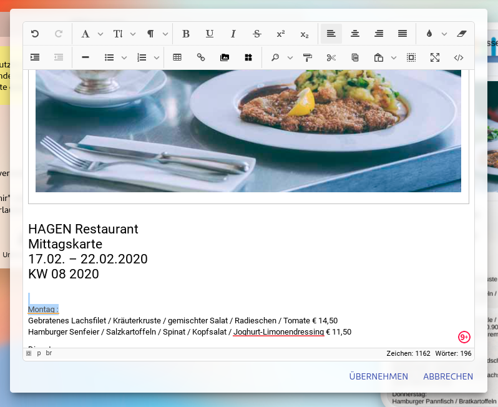This screenshot has height=407, width=498.
Task: Place cursor in HAGEN Restaurant heading
Action: (x=83, y=229)
